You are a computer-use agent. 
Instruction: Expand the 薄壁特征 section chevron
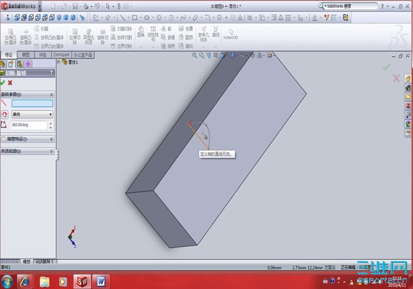51,139
